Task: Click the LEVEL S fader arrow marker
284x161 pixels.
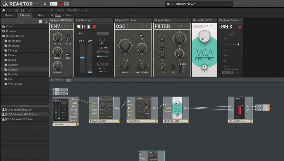Action: click(238, 44)
